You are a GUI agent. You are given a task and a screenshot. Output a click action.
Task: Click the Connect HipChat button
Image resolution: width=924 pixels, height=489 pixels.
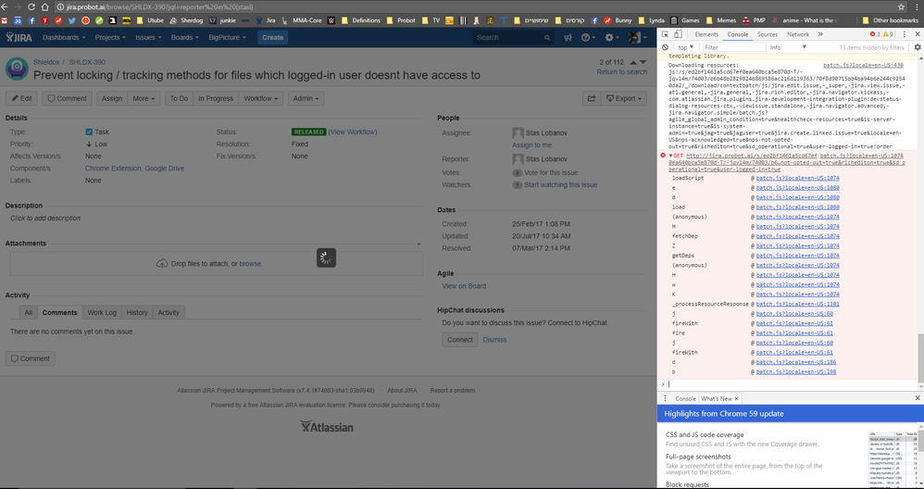coord(459,339)
